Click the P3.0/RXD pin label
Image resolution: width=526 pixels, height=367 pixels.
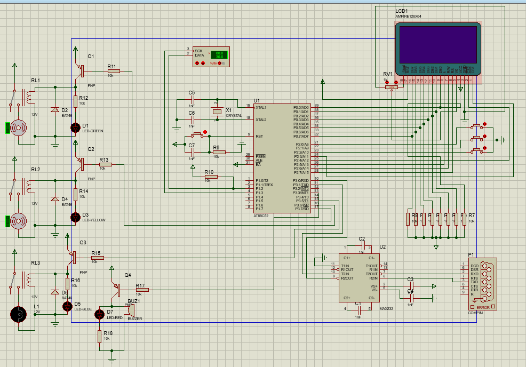(x=301, y=180)
